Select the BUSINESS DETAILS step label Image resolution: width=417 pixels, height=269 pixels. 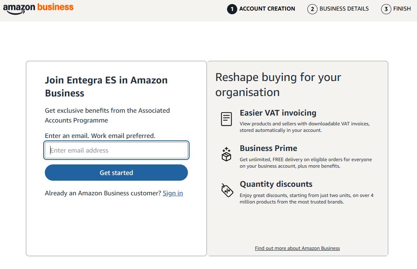344,9
